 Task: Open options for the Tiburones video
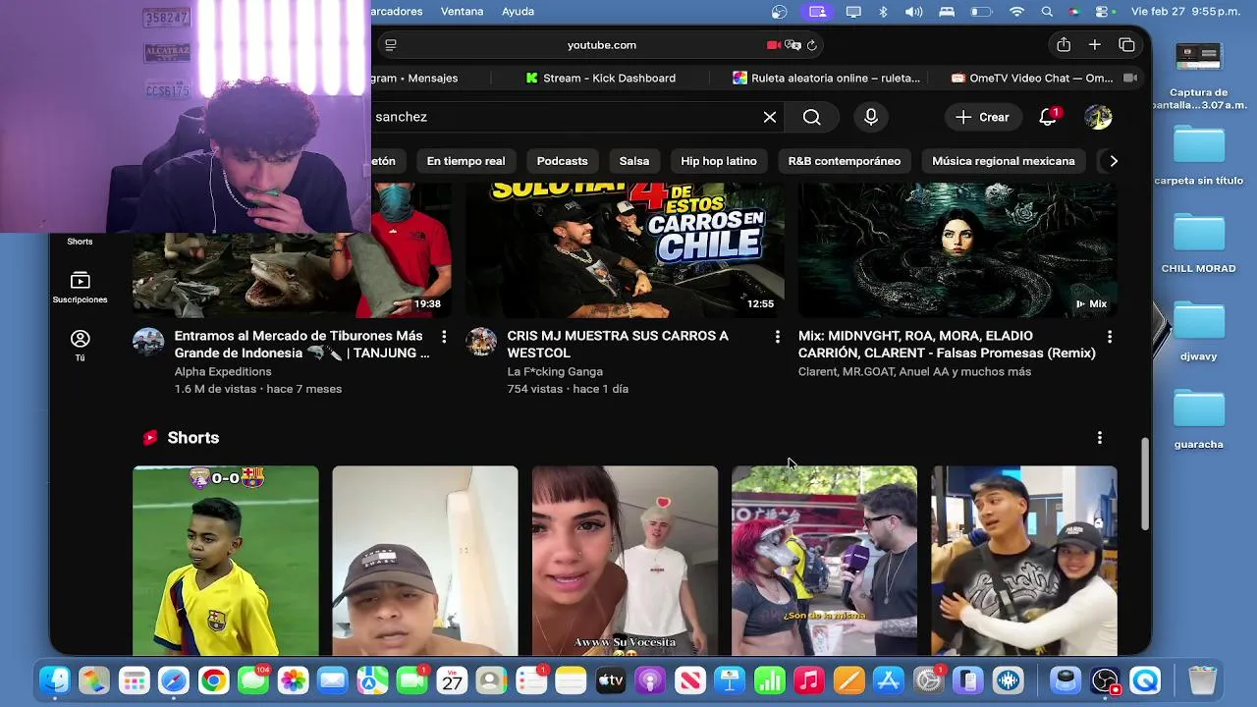(x=444, y=337)
